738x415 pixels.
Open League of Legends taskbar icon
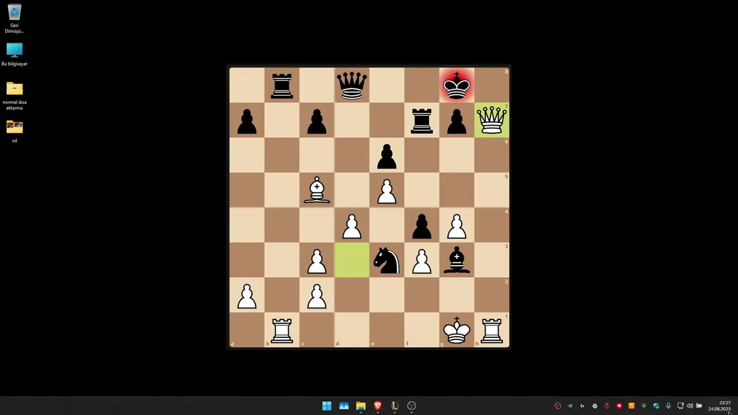[x=394, y=406]
